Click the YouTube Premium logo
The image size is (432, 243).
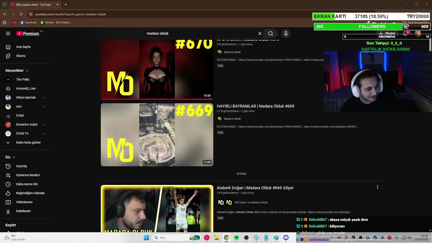click(x=28, y=33)
